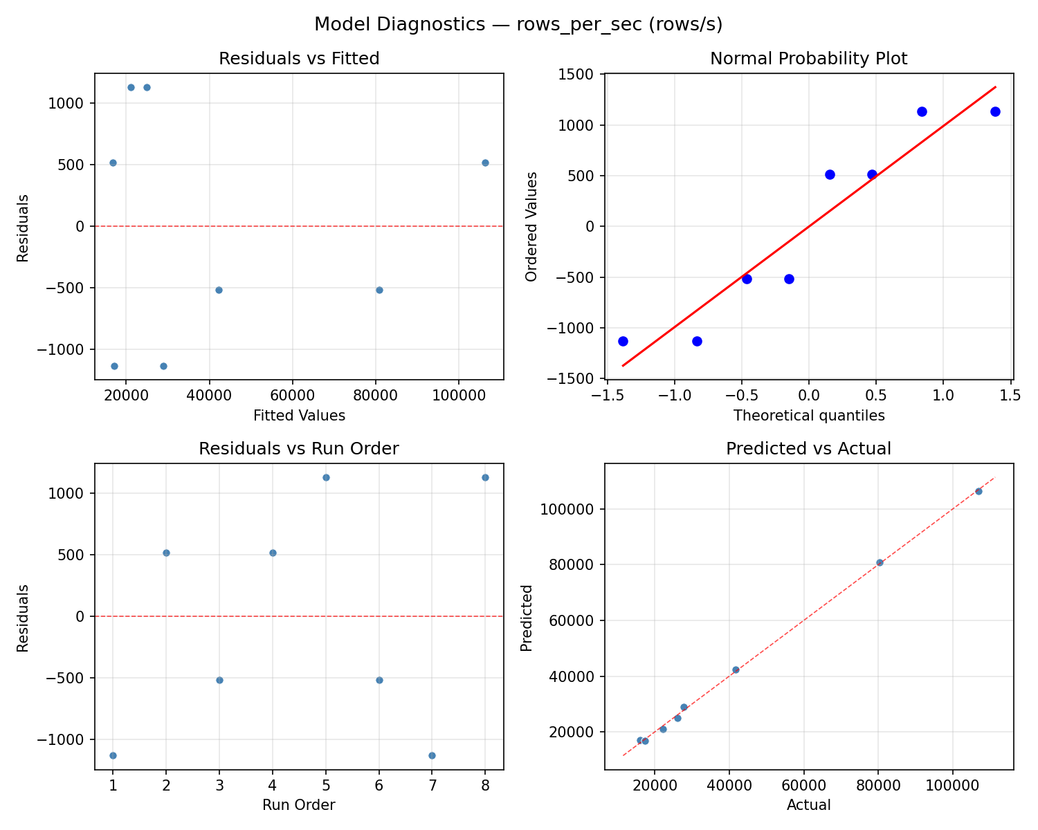Click the rightmost blue point on Normal Probability Plot
The height and width of the screenshot is (830, 1038).
pos(995,111)
